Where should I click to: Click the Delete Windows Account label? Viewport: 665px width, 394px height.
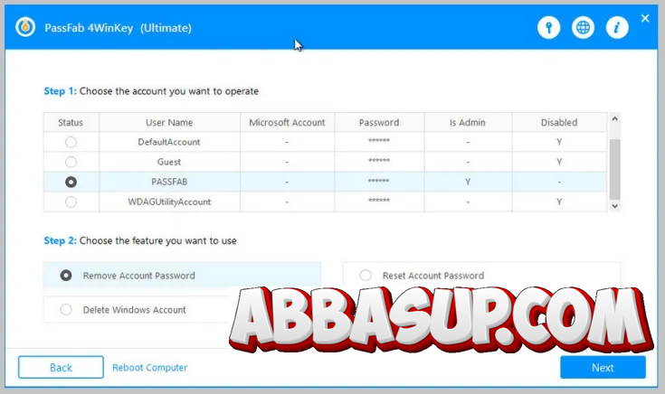click(135, 310)
